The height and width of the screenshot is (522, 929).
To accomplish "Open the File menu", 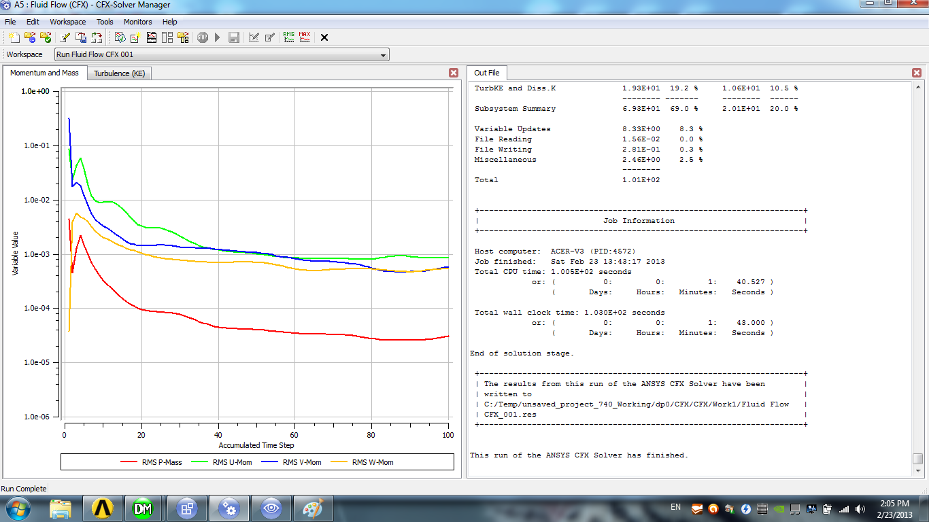I will point(10,22).
